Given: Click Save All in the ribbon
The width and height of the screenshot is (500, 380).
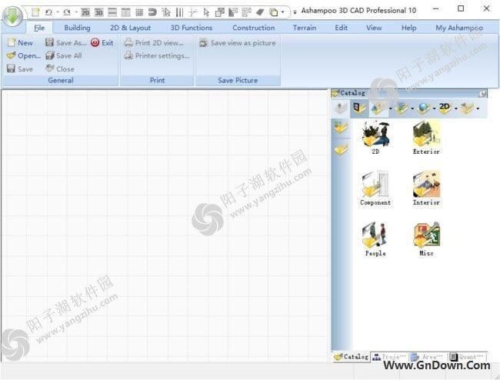Looking at the screenshot, I should tap(64, 56).
